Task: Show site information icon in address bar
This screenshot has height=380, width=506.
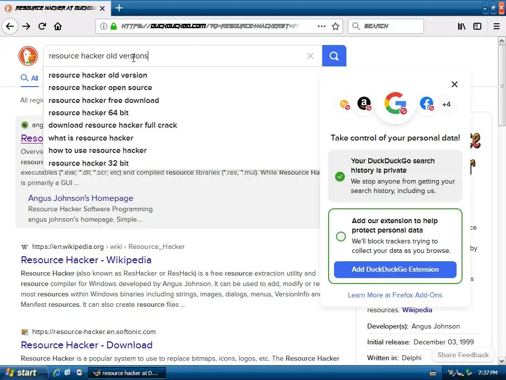Action: pos(103,26)
